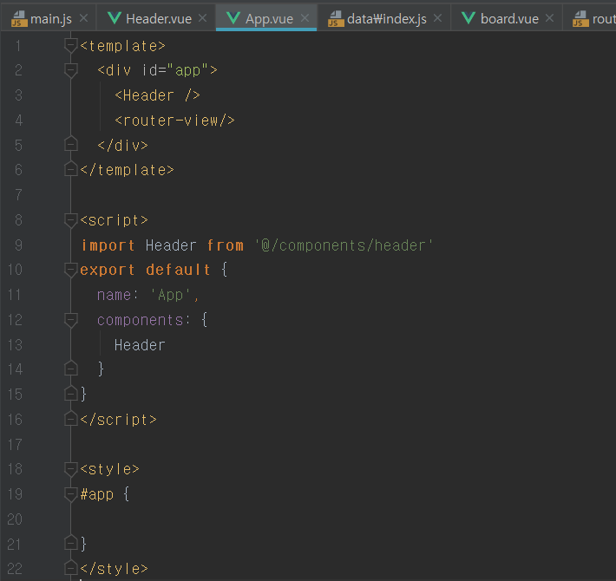Screen dimensions: 616x581
Task: Click the Vue icon on board.vue tab
Action: pos(469,17)
